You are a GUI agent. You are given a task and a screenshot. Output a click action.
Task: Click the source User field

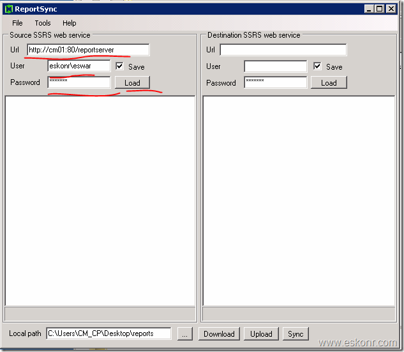[79, 66]
